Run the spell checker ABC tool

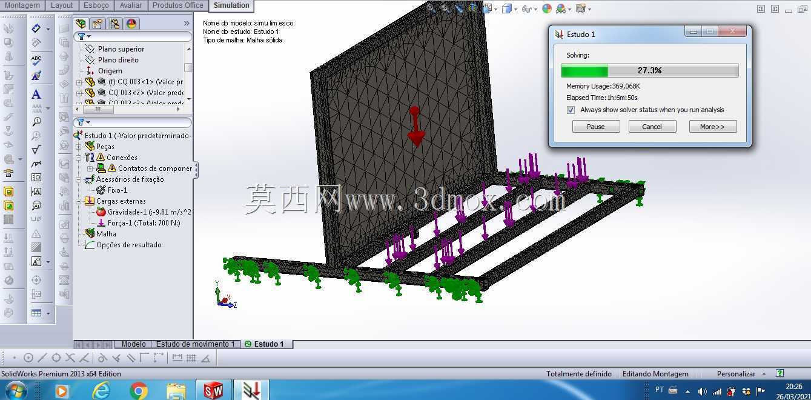(x=36, y=60)
